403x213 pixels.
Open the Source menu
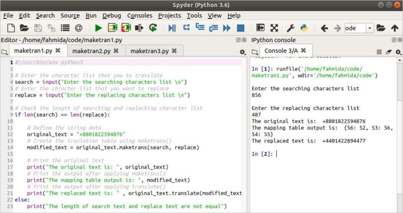[x=70, y=16]
